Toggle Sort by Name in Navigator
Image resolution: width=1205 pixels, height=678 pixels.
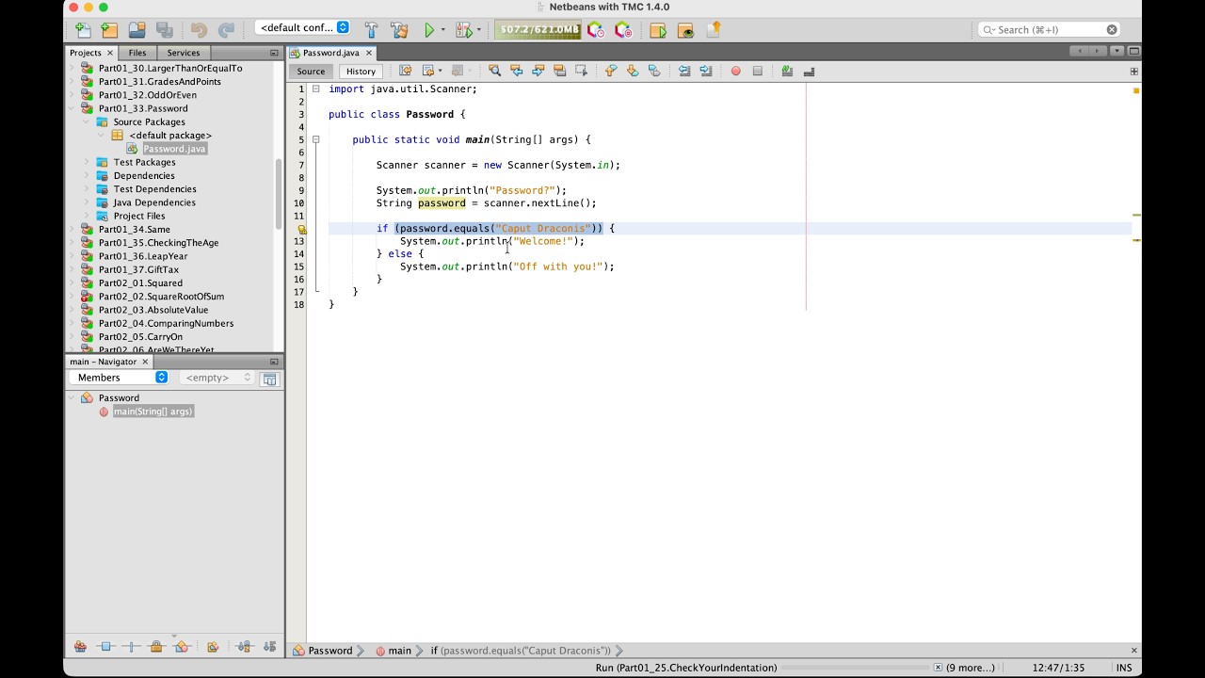[x=244, y=647]
